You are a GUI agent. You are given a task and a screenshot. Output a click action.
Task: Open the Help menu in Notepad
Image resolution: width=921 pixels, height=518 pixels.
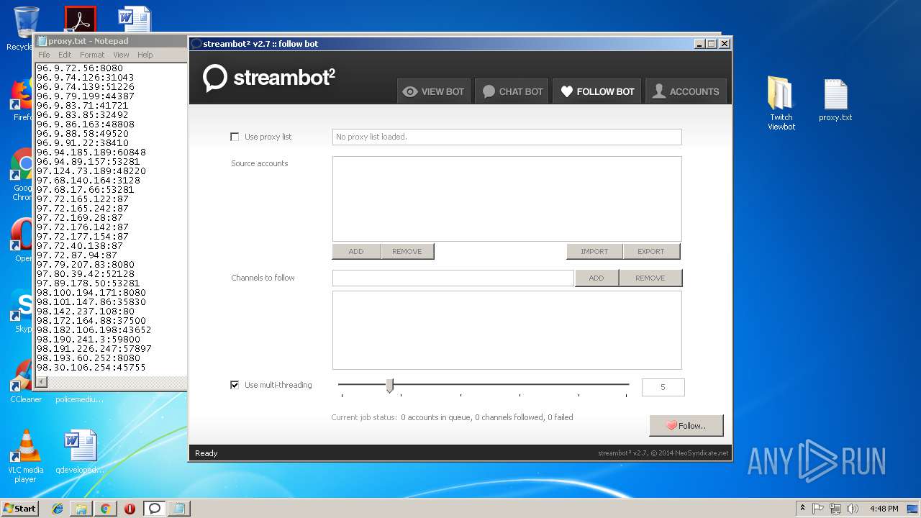145,55
